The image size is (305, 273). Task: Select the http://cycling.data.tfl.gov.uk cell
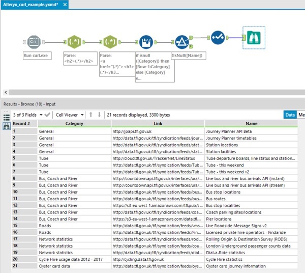pos(158,259)
